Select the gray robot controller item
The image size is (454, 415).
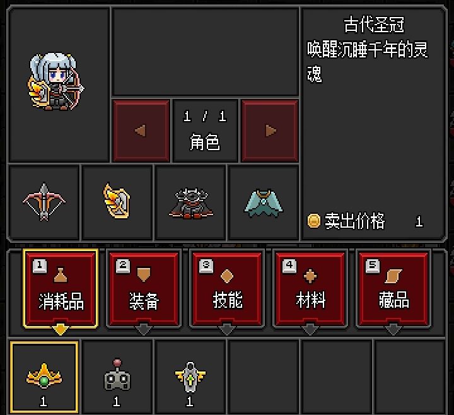pyautogui.click(x=117, y=377)
